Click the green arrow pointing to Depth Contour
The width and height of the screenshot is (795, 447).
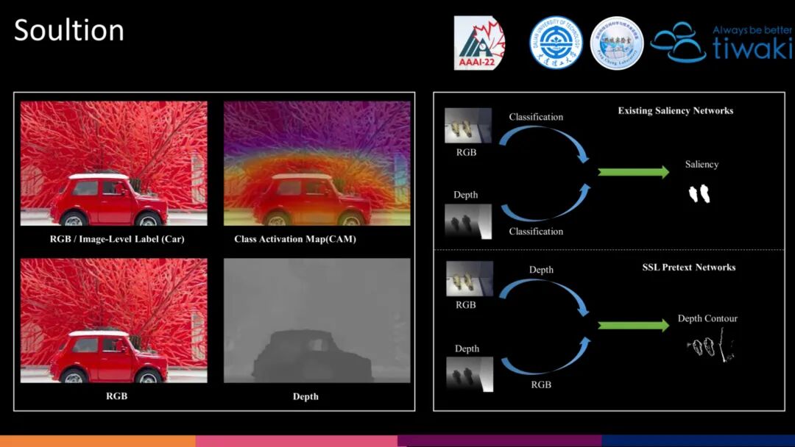click(x=634, y=325)
